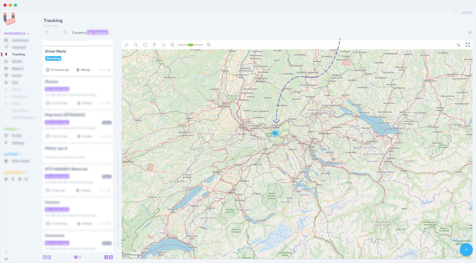Image resolution: width=476 pixels, height=263 pixels.
Task: Go to the first page of the list
Action: [x=45, y=257]
